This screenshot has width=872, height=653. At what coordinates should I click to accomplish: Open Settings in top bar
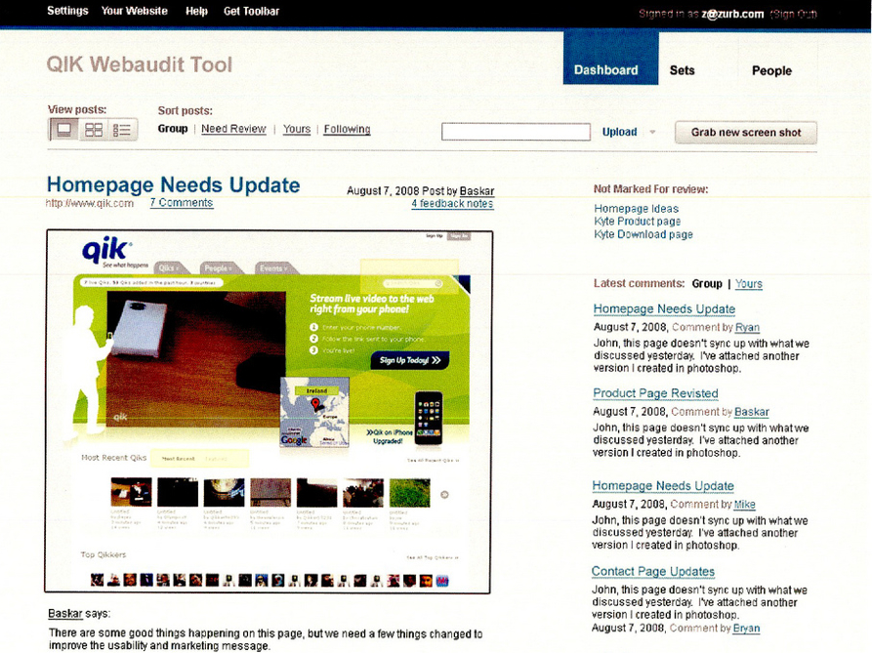(67, 11)
